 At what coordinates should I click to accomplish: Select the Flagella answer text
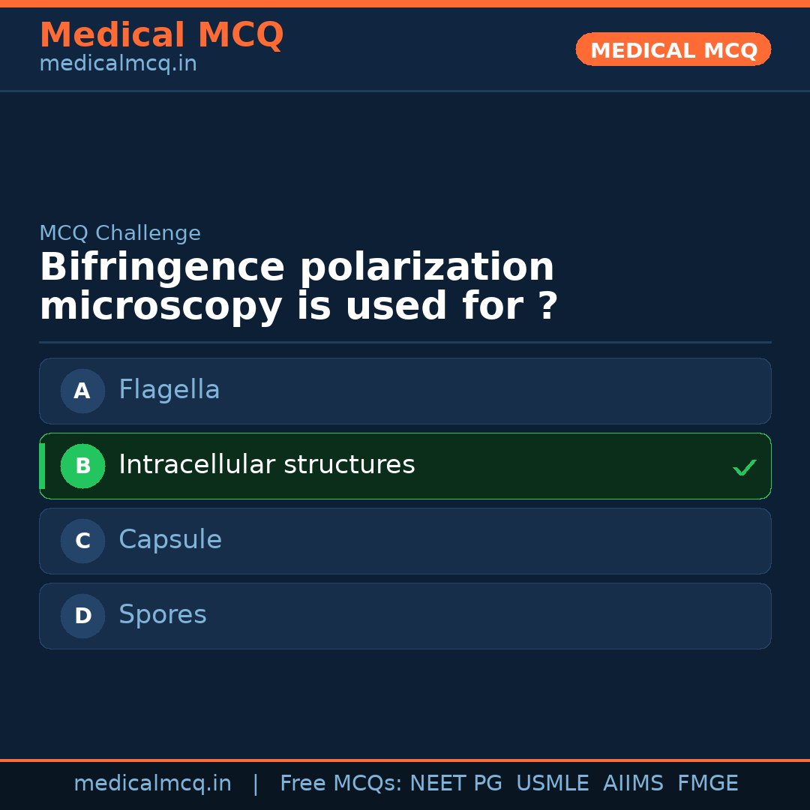169,390
